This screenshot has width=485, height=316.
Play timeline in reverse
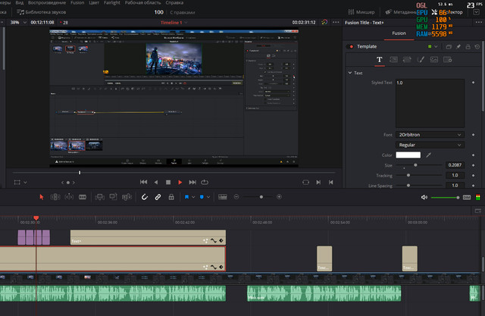pos(156,182)
